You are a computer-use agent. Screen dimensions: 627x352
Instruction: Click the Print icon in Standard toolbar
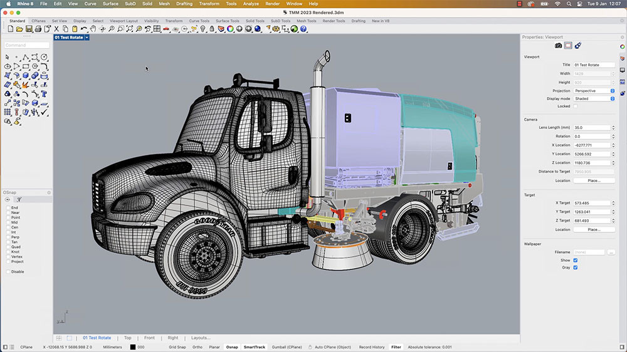coord(38,29)
